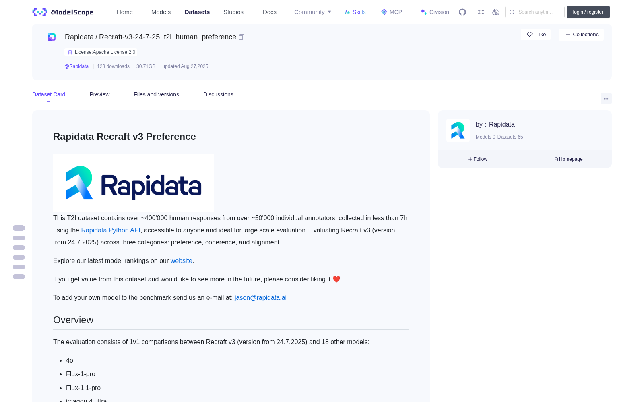Add dataset to Collections
The image size is (644, 402).
pyautogui.click(x=581, y=35)
